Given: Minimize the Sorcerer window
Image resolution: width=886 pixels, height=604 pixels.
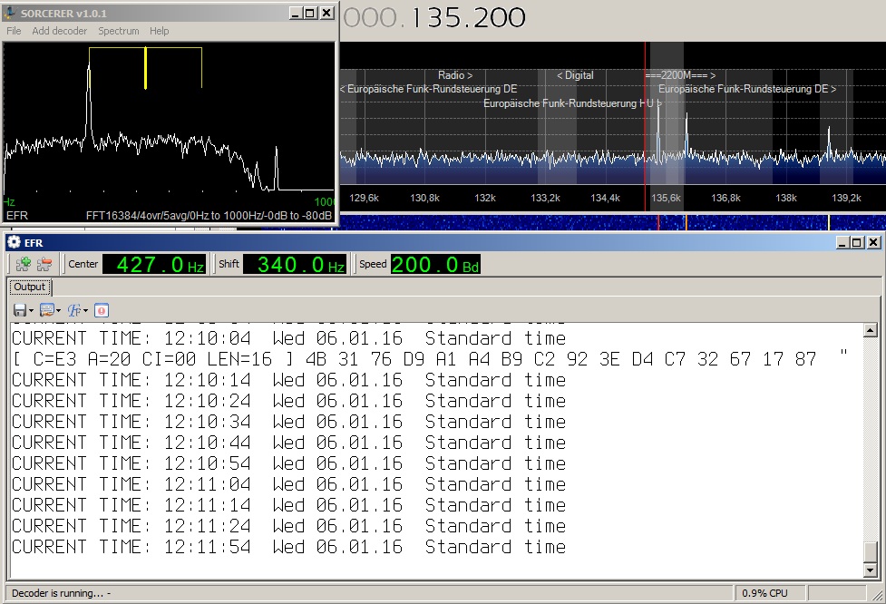Looking at the screenshot, I should tap(295, 13).
